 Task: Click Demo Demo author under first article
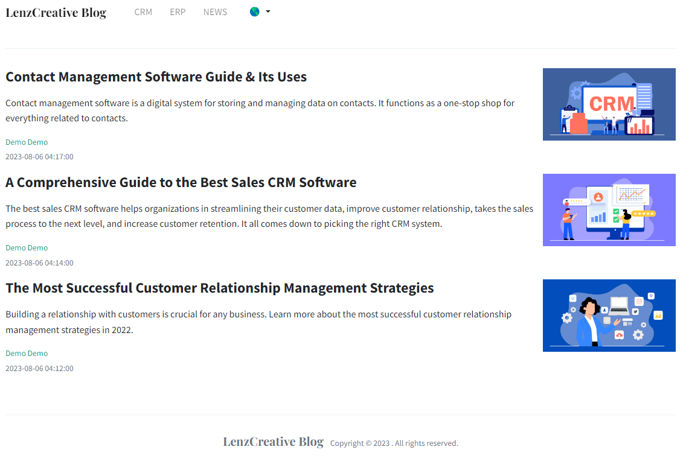coord(27,142)
